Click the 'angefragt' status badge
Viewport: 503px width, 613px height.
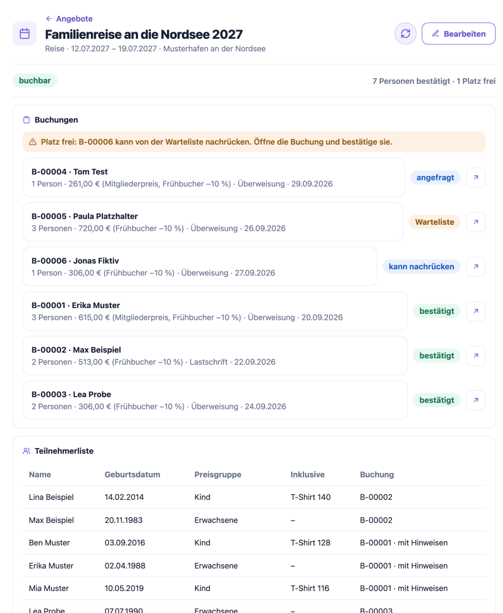pyautogui.click(x=435, y=178)
